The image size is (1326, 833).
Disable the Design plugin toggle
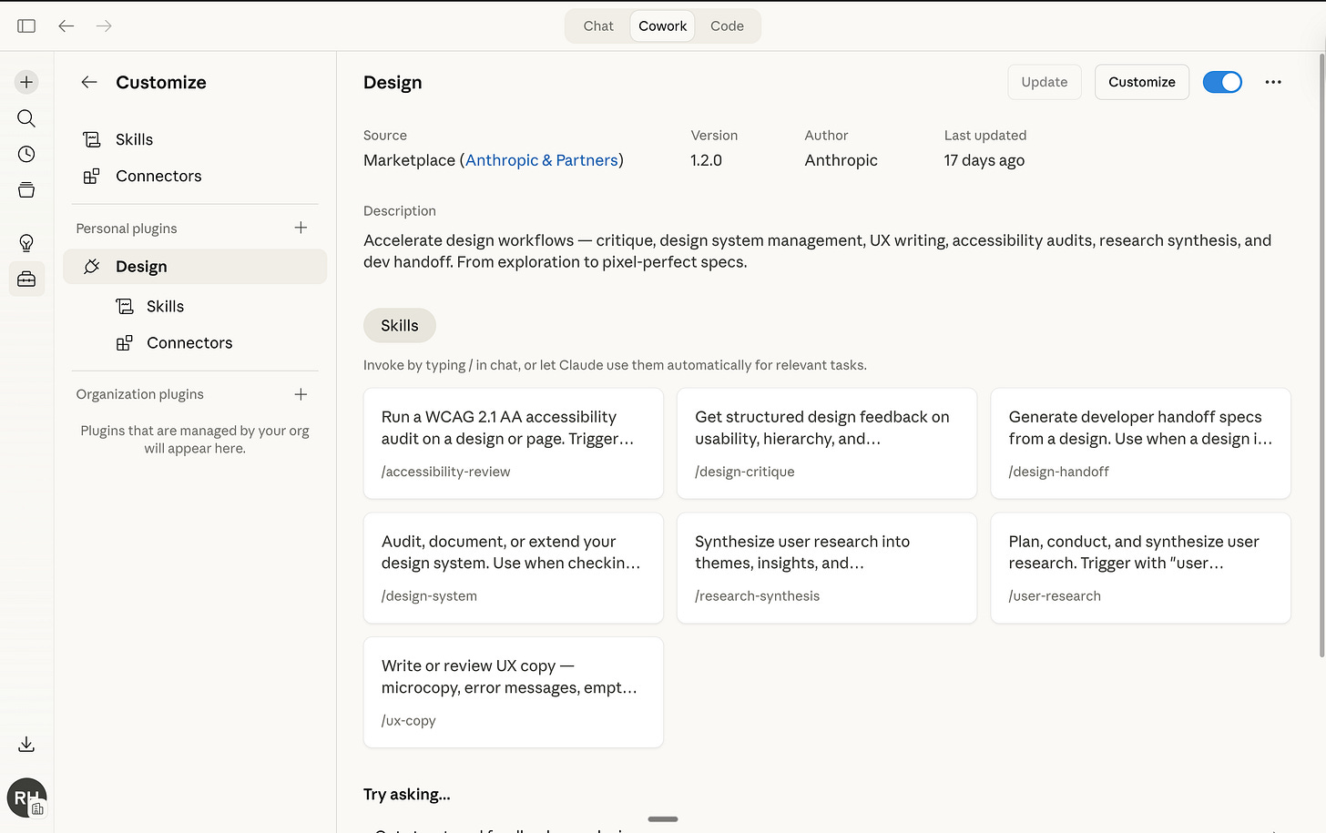1221,82
